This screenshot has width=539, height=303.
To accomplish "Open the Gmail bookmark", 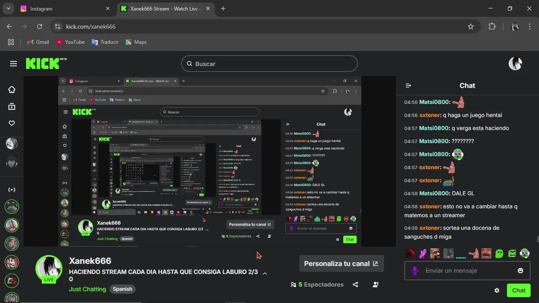I will pyautogui.click(x=38, y=42).
